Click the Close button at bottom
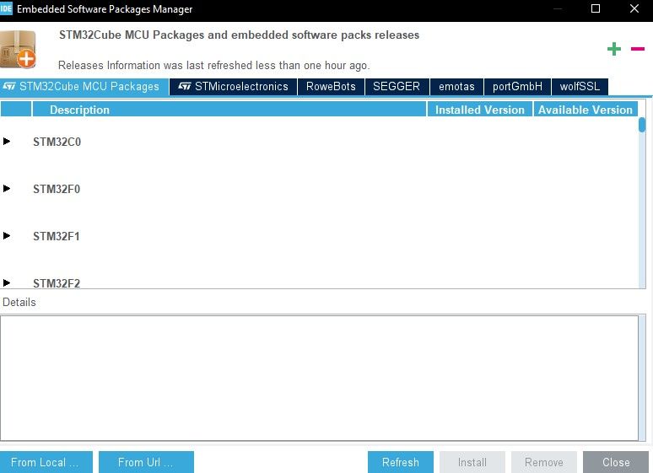This screenshot has height=473, width=653. pyautogui.click(x=616, y=462)
